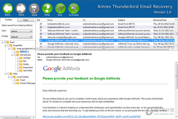The image size is (178, 119).
Task: Click the email list scroll up arrow
Action: 176,20
